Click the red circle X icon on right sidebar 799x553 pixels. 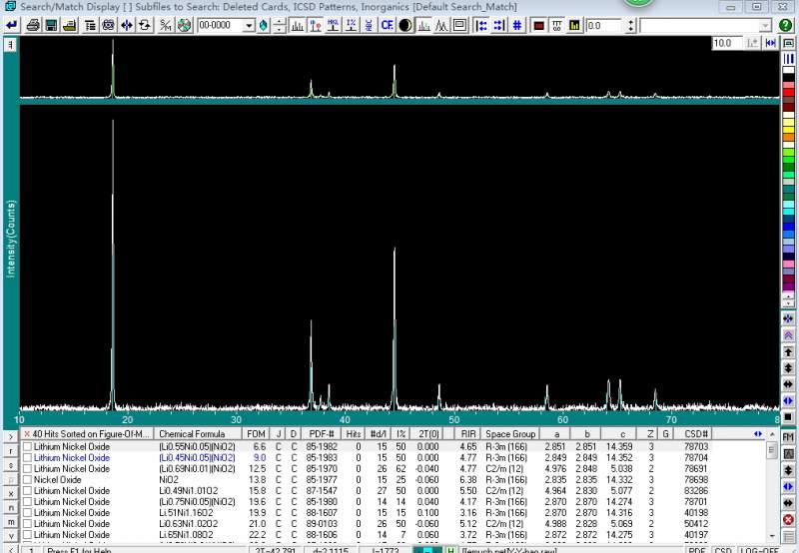point(788,519)
